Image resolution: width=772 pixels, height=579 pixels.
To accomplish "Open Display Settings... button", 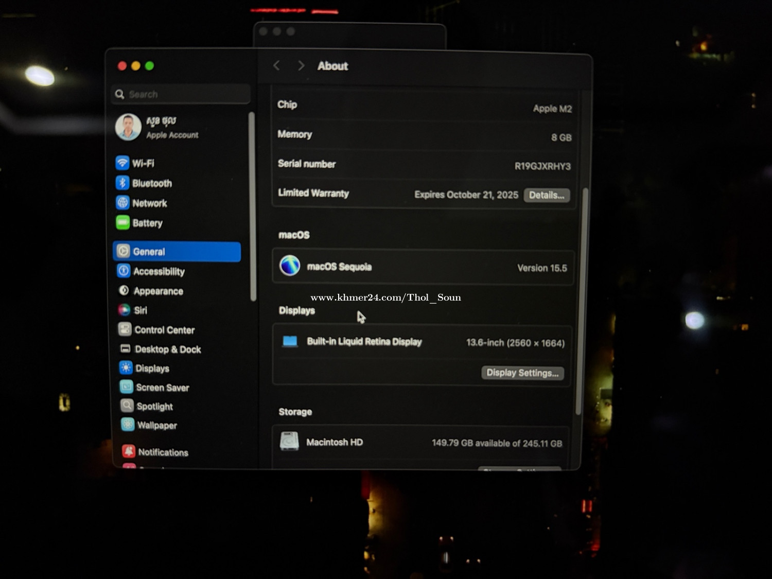I will coord(522,373).
